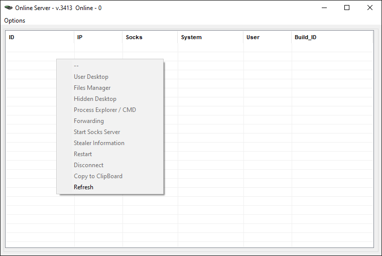
Task: Select Copy to ClipBoard entry
Action: pos(110,176)
